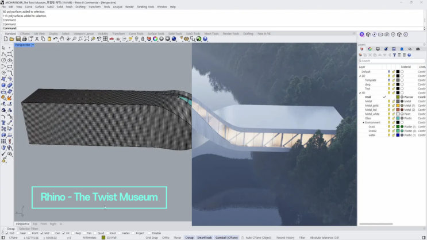This screenshot has height=240, width=427.
Task: Collapse the Environment layer group
Action: point(363,122)
